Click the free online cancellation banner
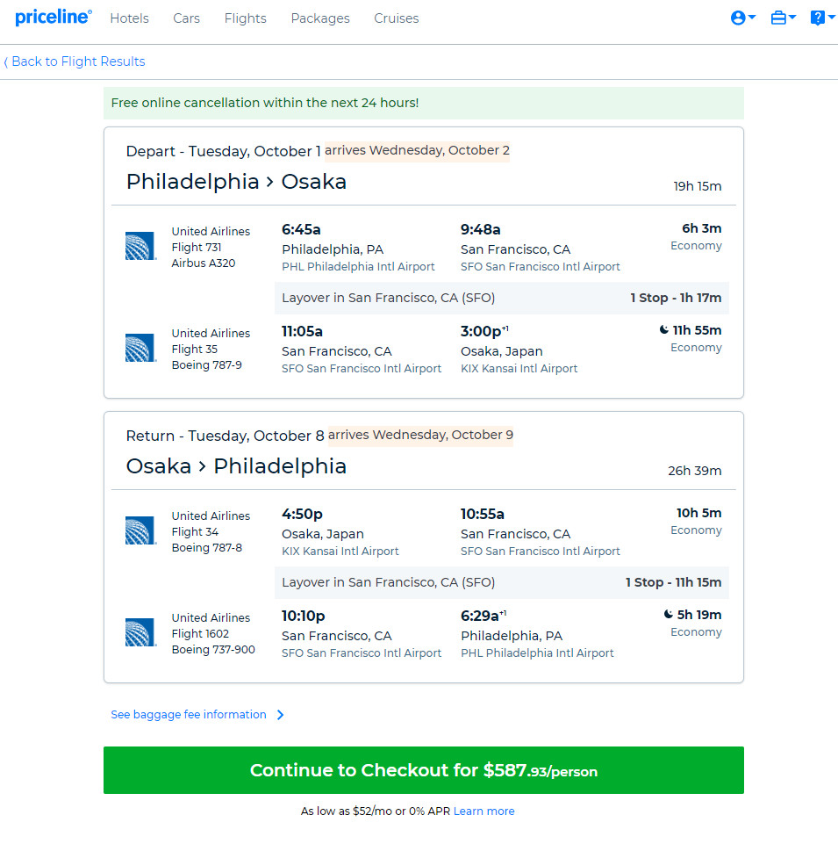The image size is (838, 851). (x=424, y=103)
